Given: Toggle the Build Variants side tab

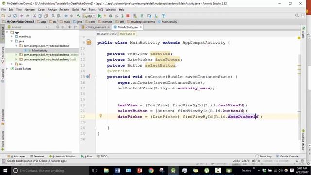Looking at the screenshot, I should 3,141.
